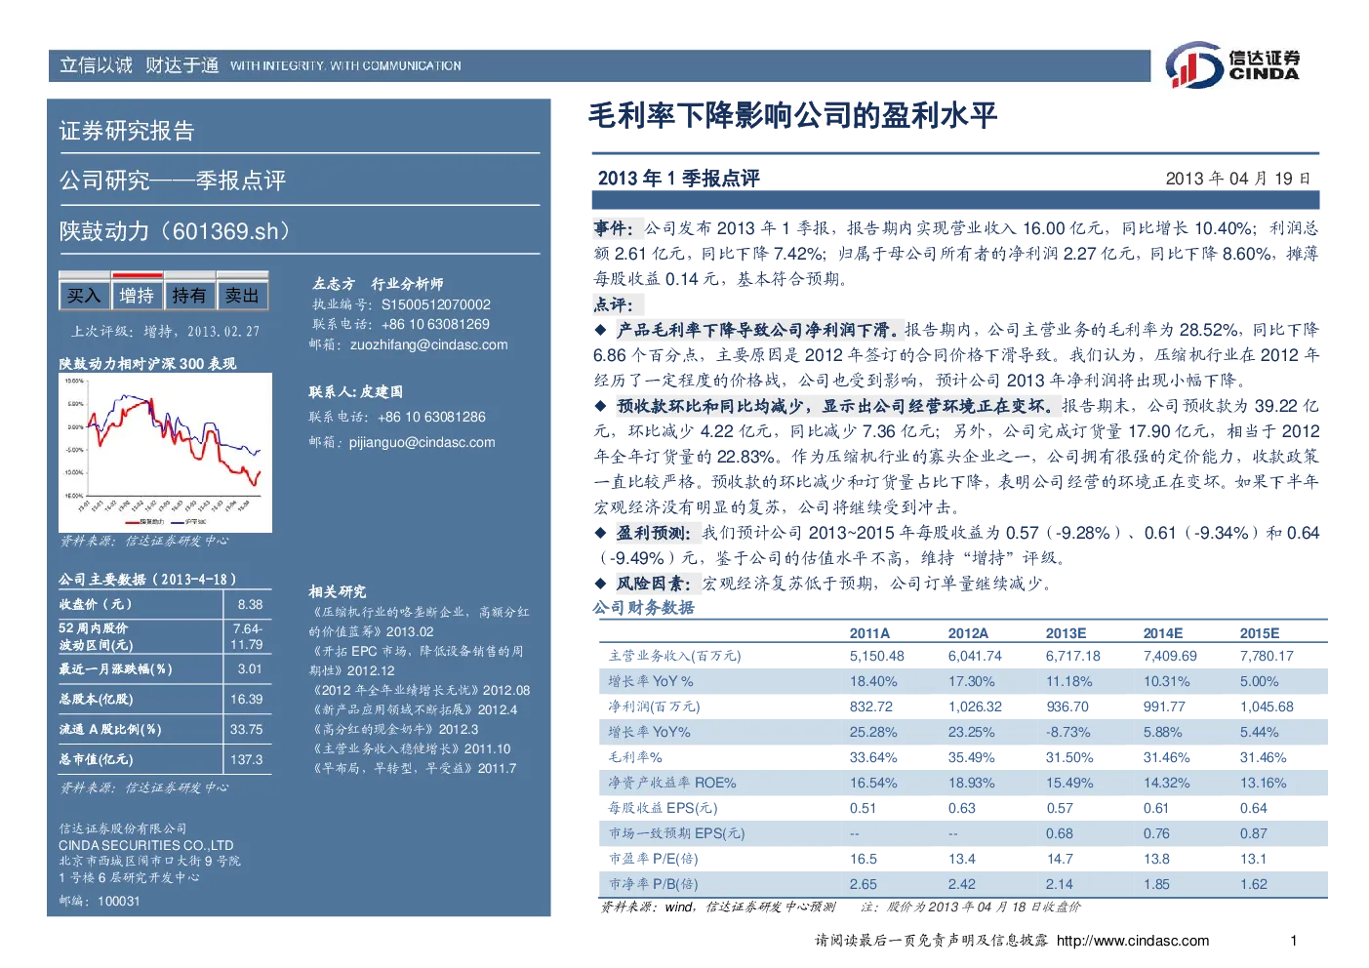Click row label 市净率 P/B(倍)
Image resolution: width=1369 pixels, height=968 pixels.
(653, 884)
